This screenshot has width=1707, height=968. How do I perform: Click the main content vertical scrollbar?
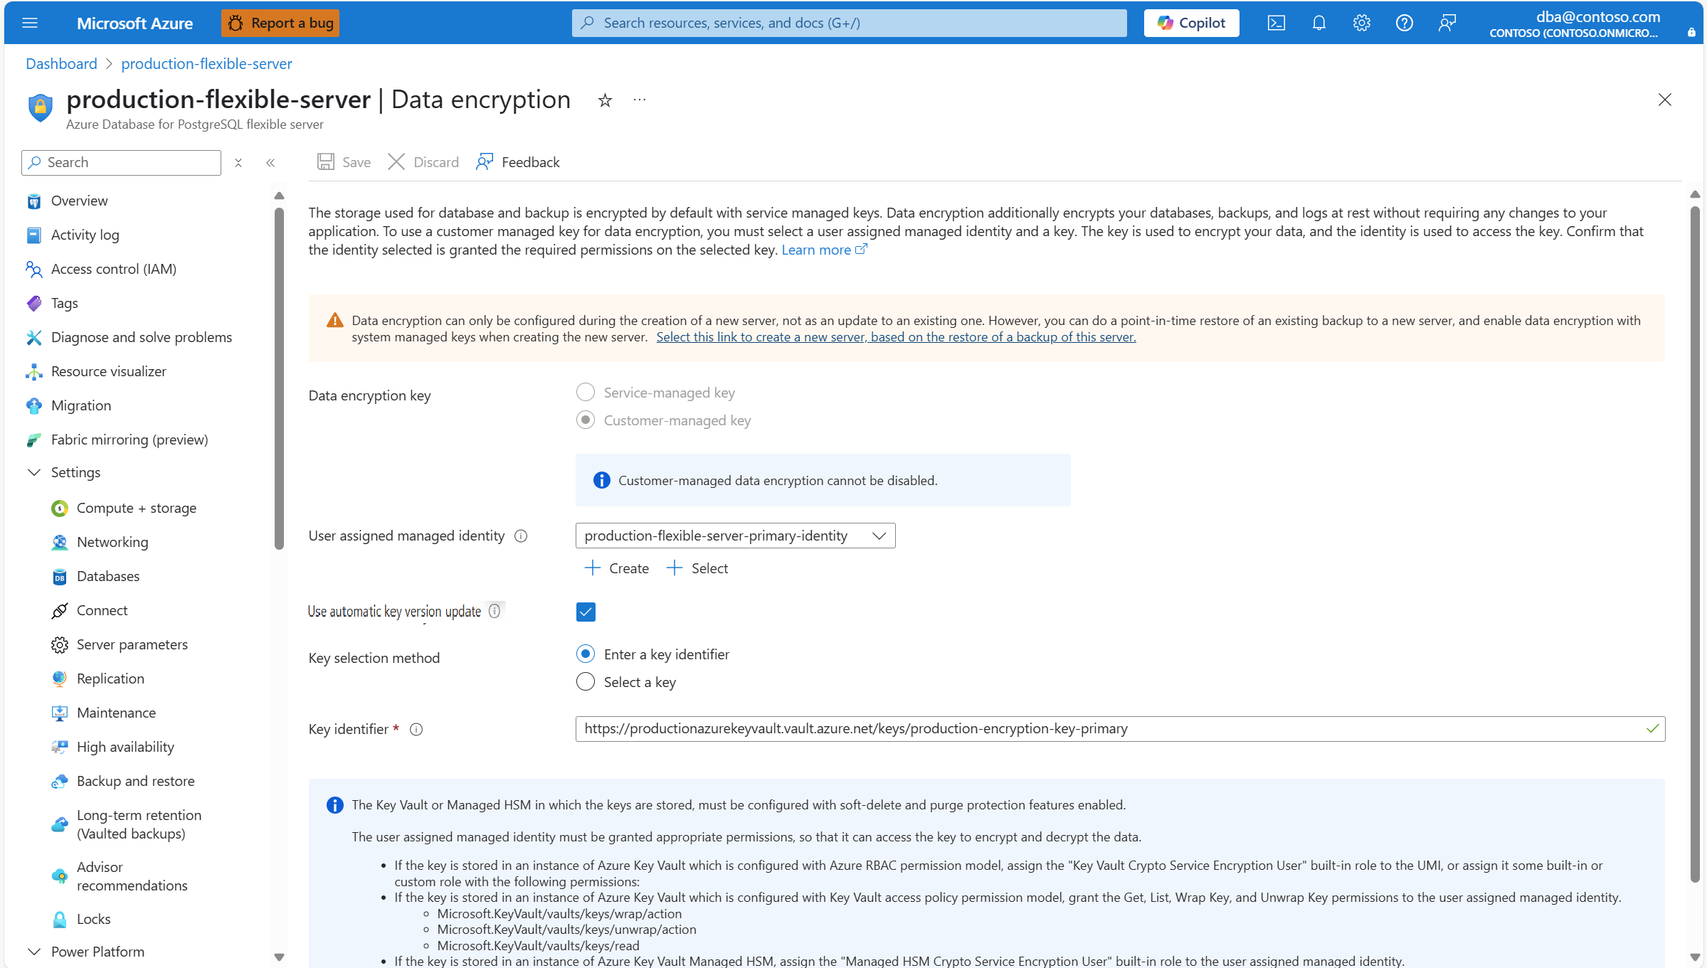[1695, 541]
